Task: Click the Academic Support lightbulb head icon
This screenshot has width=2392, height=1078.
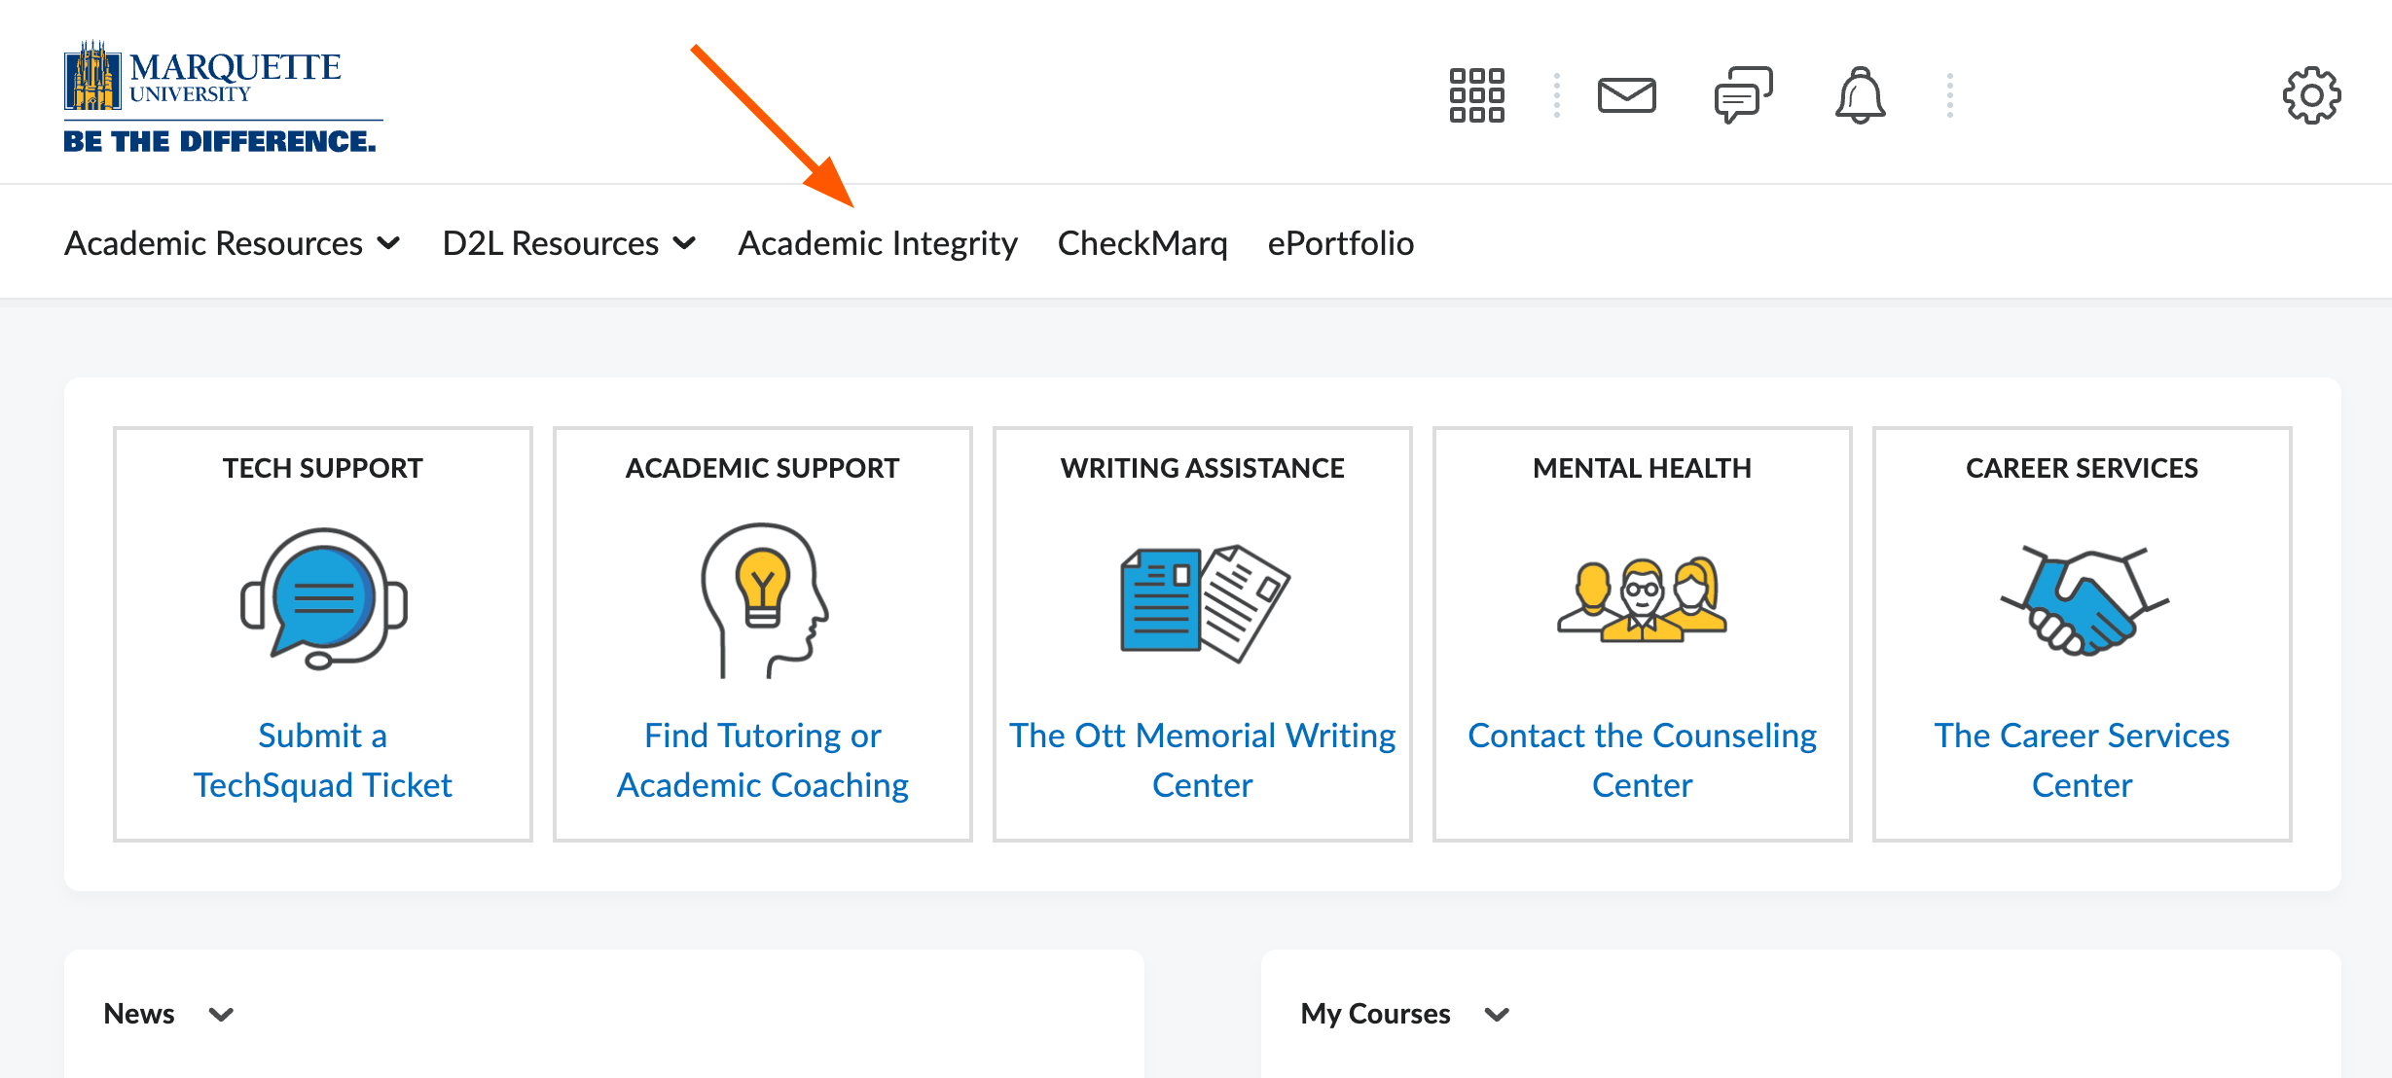Action: tap(762, 600)
